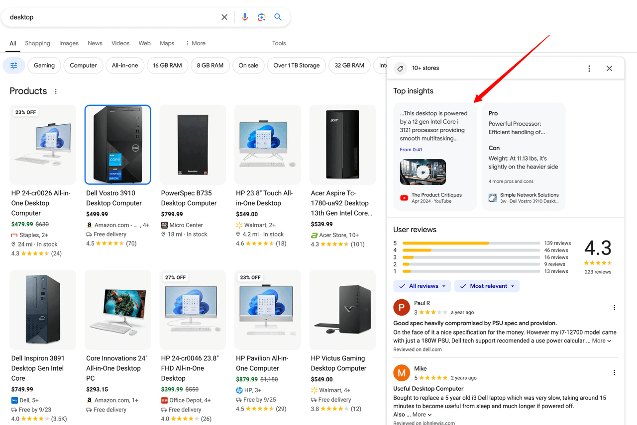This screenshot has height=425, width=637.
Task: Open review options for Mike
Action: (x=614, y=373)
